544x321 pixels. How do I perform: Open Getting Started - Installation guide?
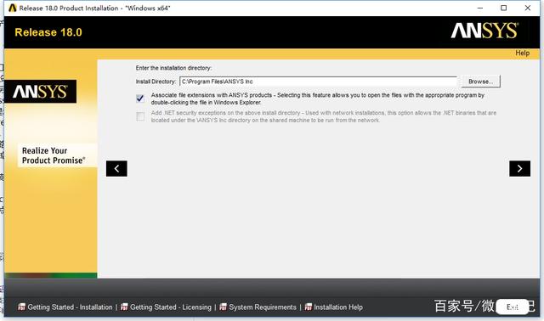click(70, 307)
